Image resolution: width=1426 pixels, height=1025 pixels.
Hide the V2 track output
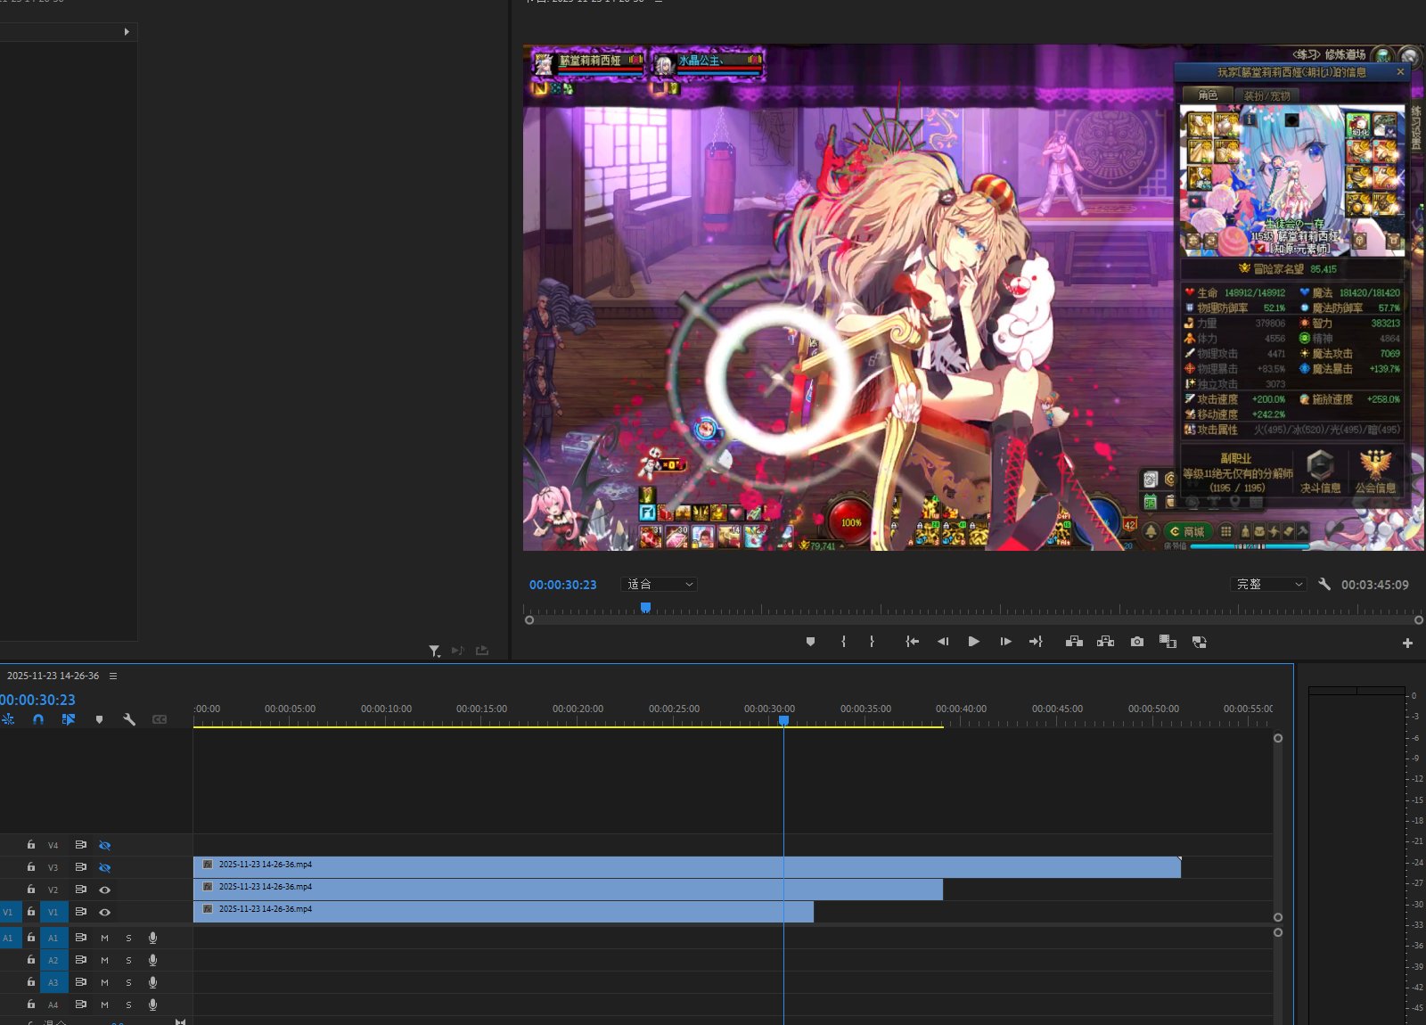pos(104,890)
